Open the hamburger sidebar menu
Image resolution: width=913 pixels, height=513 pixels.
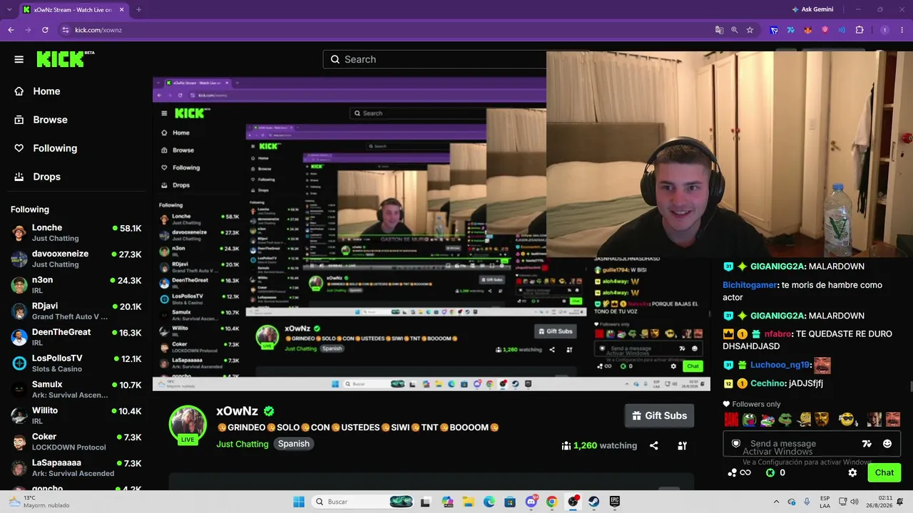(19, 59)
